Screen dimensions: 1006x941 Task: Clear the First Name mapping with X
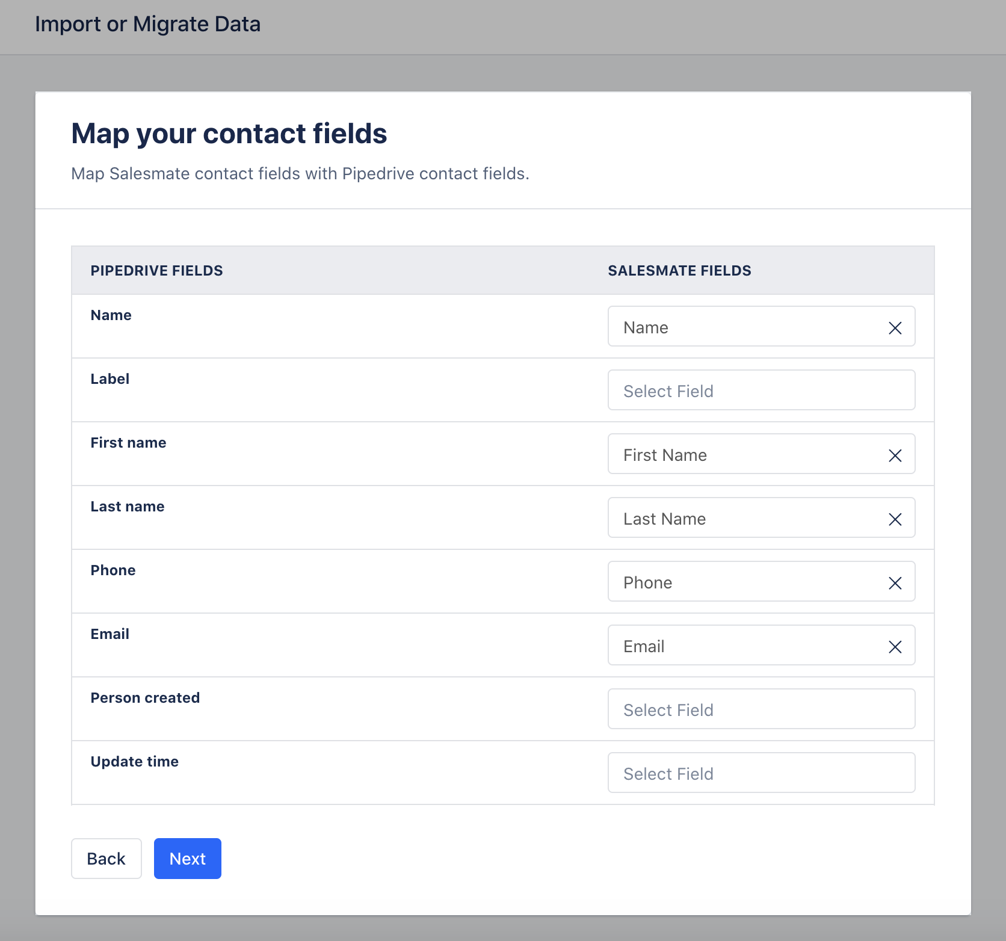point(895,455)
